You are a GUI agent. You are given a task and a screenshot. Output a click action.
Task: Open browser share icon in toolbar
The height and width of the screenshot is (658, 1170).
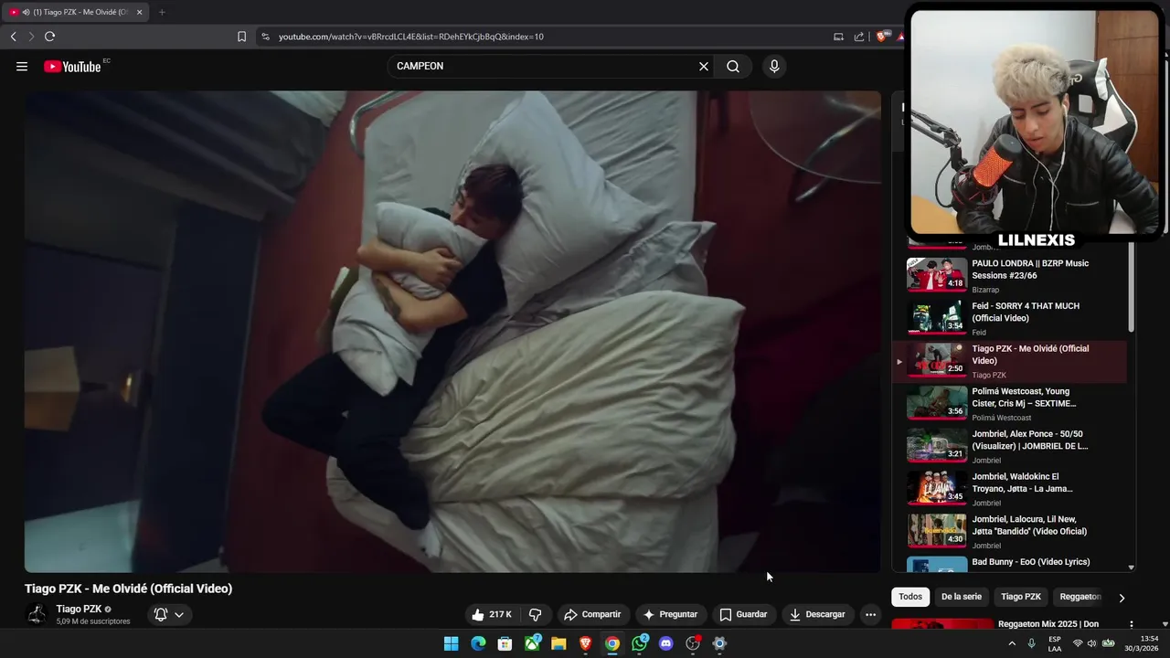(x=859, y=37)
